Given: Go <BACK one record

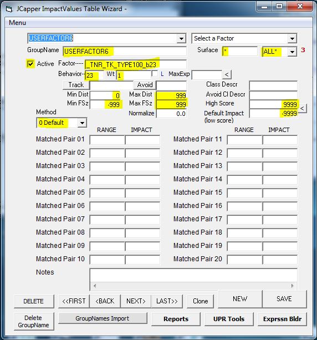Looking at the screenshot, I should [x=105, y=301].
